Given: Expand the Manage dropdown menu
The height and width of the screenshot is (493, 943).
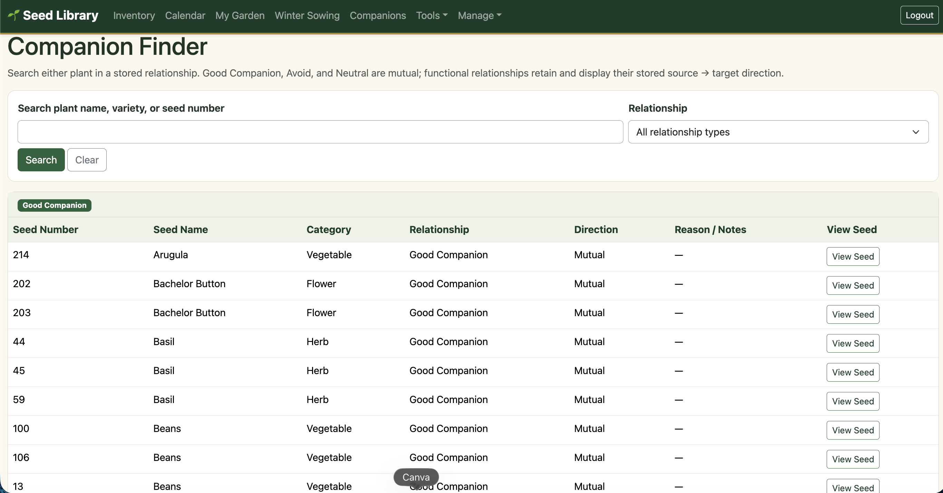Looking at the screenshot, I should coord(479,16).
